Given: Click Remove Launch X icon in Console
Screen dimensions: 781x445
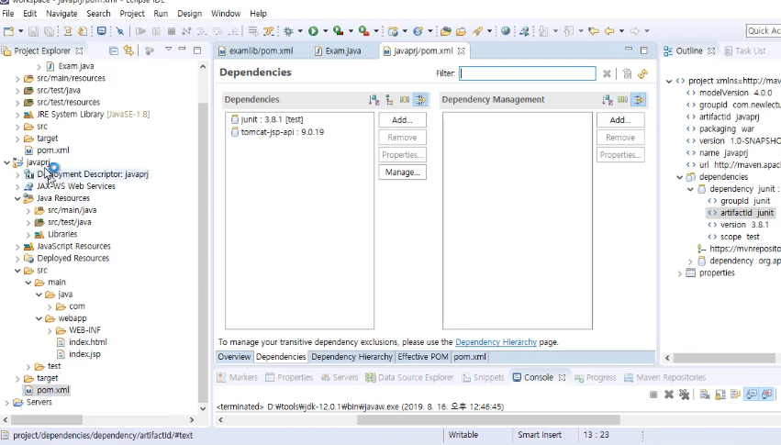Looking at the screenshot, I should [x=669, y=395].
